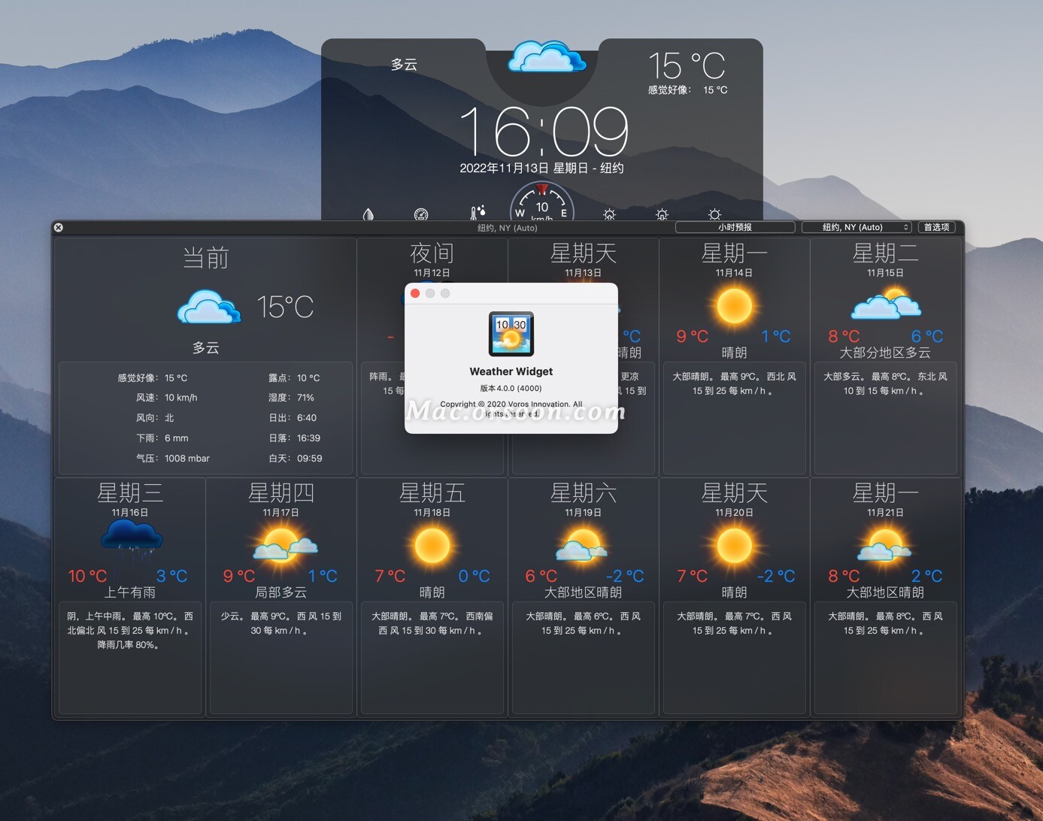Click the 11月14日 date label
Screen dimensions: 1043x821
(x=734, y=273)
